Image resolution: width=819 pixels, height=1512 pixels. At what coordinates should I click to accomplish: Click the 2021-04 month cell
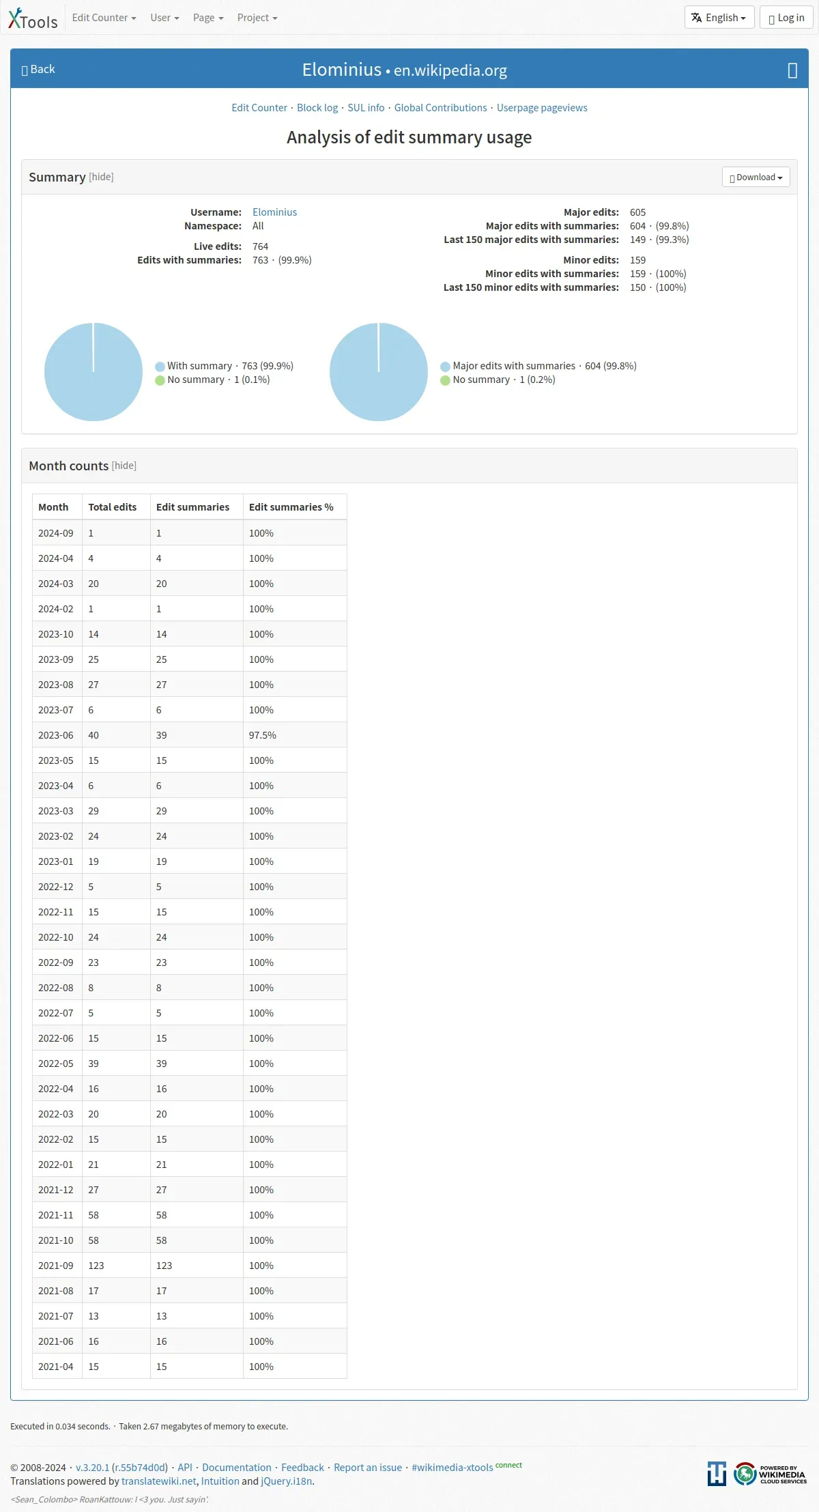tap(56, 1367)
